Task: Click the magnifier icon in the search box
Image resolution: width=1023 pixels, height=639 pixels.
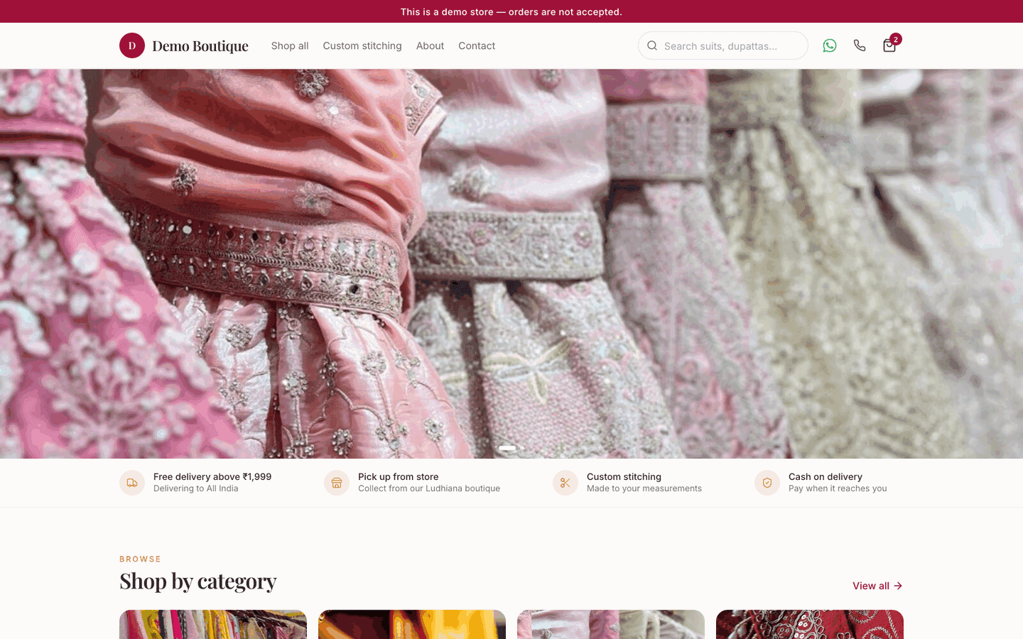Action: pos(652,45)
